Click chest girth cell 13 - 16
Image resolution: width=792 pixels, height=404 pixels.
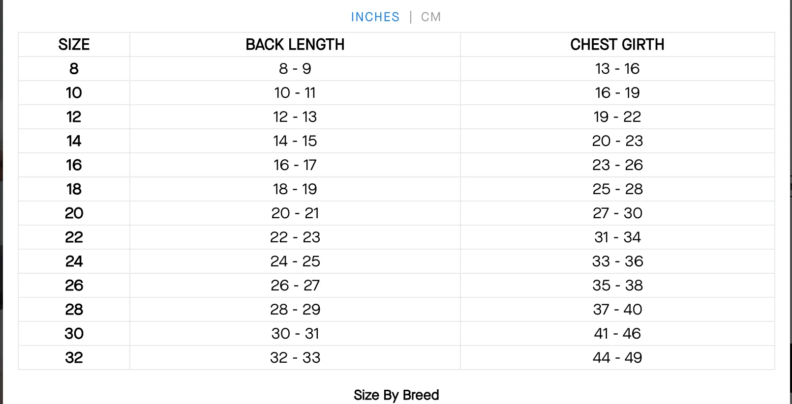point(617,69)
